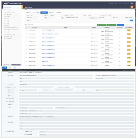Click the orange round help icon
The width and height of the screenshot is (138, 139).
tap(132, 7)
